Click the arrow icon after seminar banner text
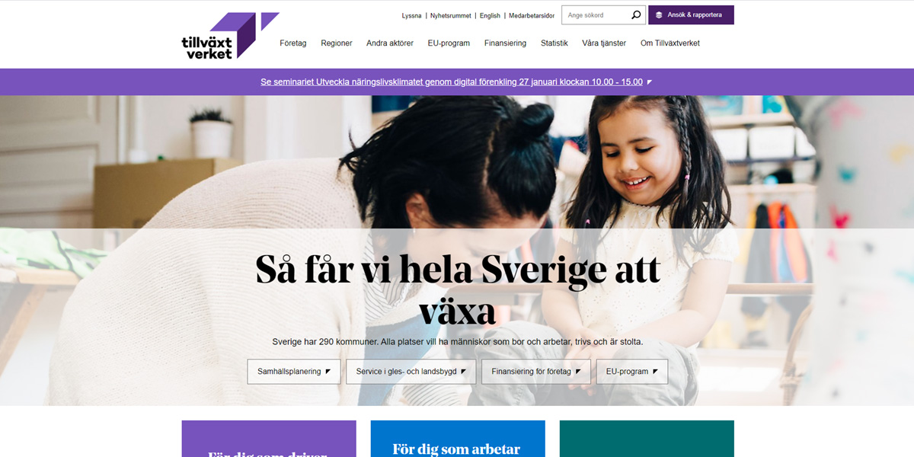914x457 pixels. 650,82
